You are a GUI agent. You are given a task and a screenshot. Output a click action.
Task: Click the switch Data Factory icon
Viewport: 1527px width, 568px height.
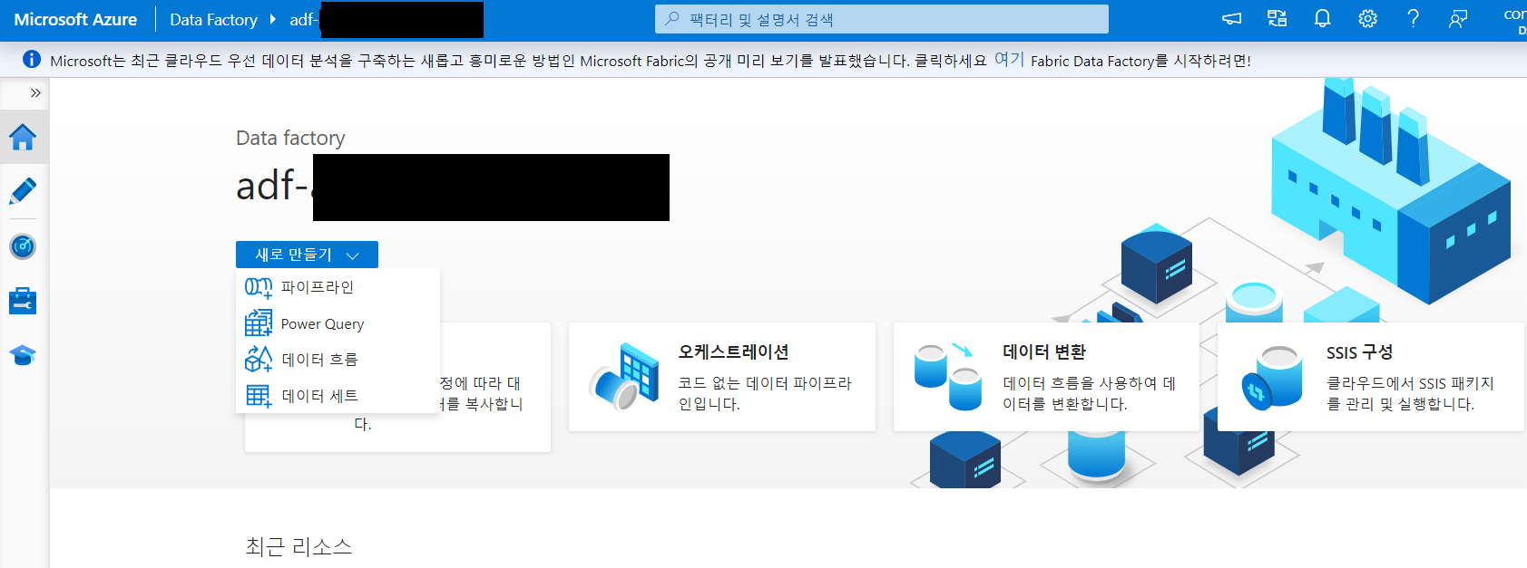1277,19
